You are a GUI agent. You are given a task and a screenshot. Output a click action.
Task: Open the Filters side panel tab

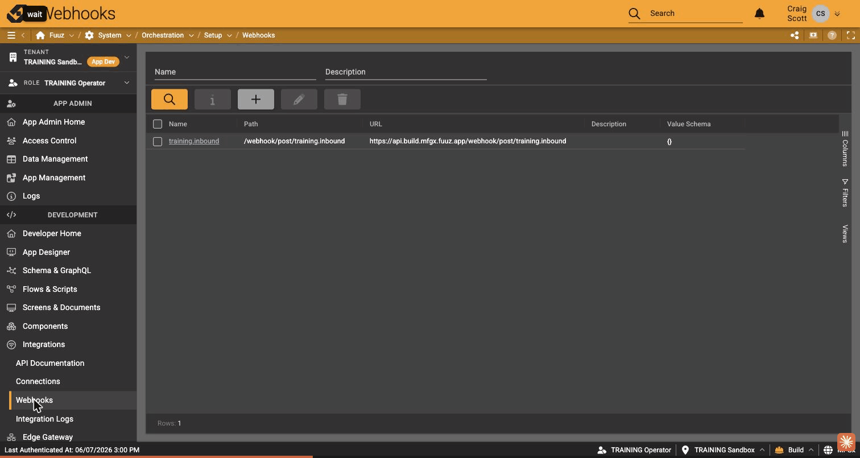[845, 193]
